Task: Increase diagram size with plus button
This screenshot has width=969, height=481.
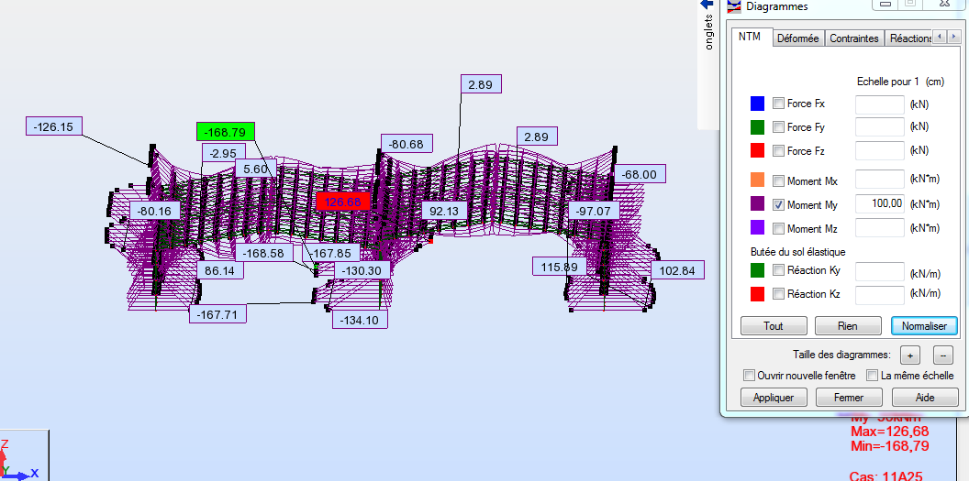Action: tap(909, 355)
